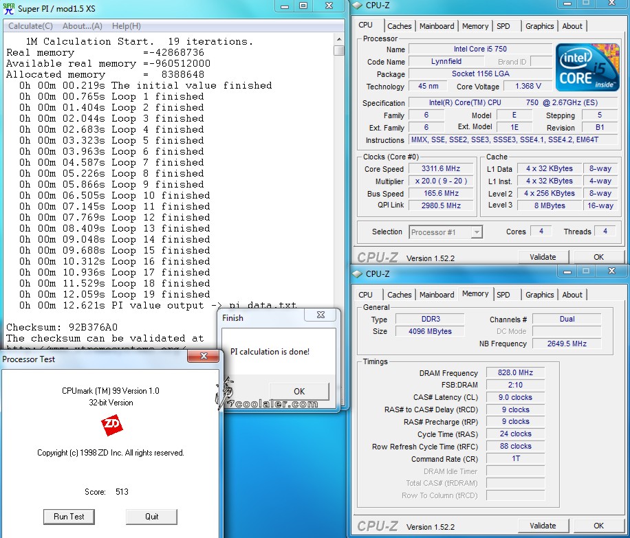Click the memory Size value 4096 MBytes

(x=430, y=331)
